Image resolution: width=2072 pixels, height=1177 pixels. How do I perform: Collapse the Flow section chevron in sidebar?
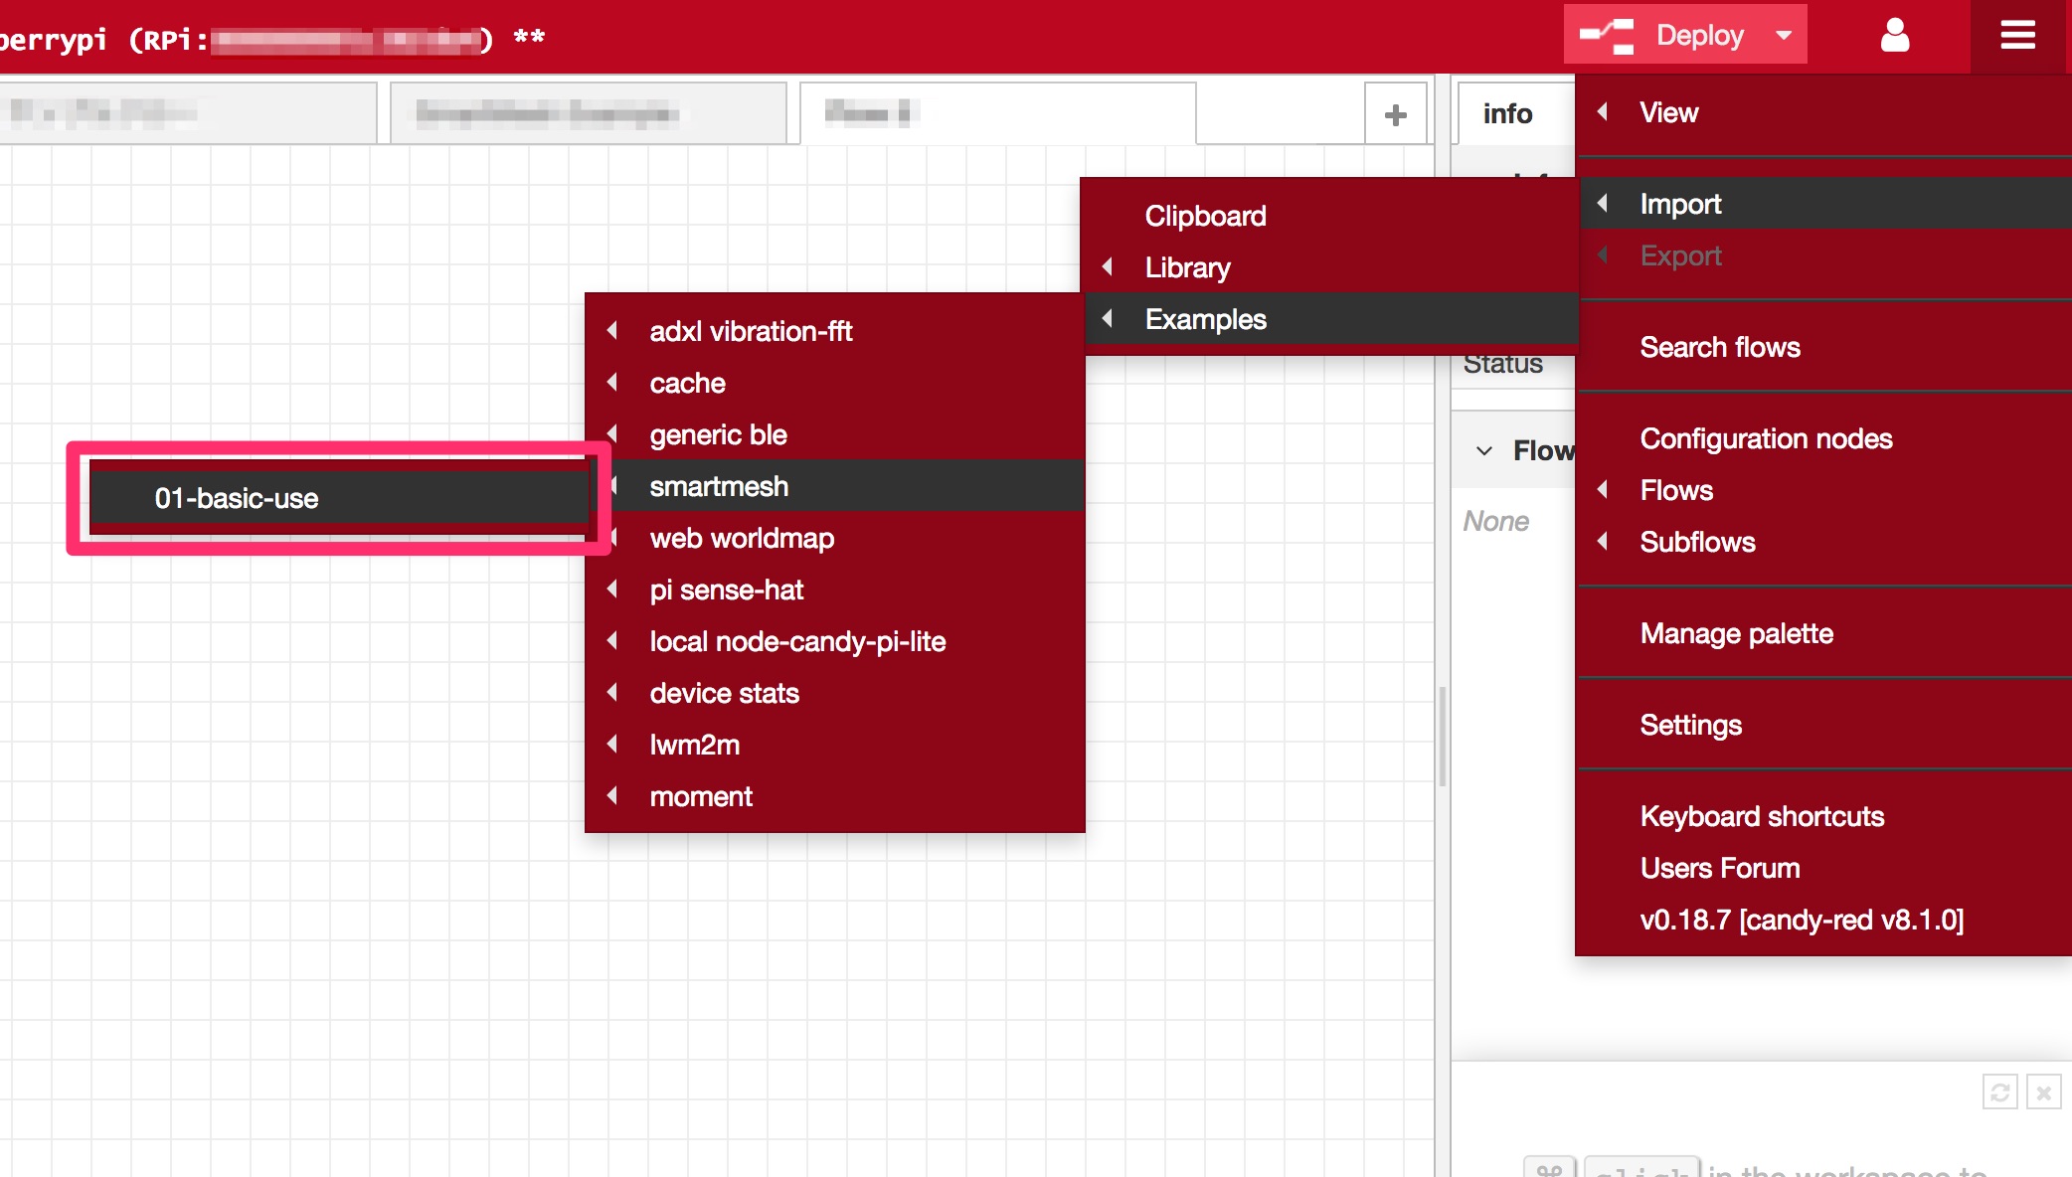[x=1484, y=450]
